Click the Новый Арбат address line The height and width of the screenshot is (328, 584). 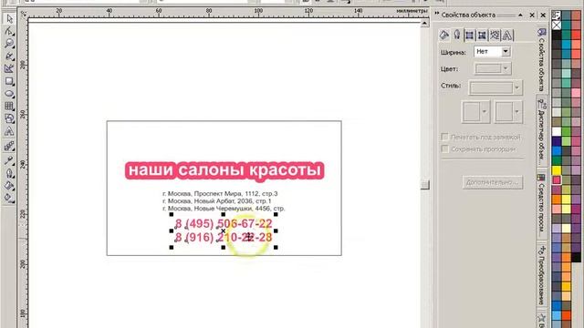pyautogui.click(x=217, y=201)
